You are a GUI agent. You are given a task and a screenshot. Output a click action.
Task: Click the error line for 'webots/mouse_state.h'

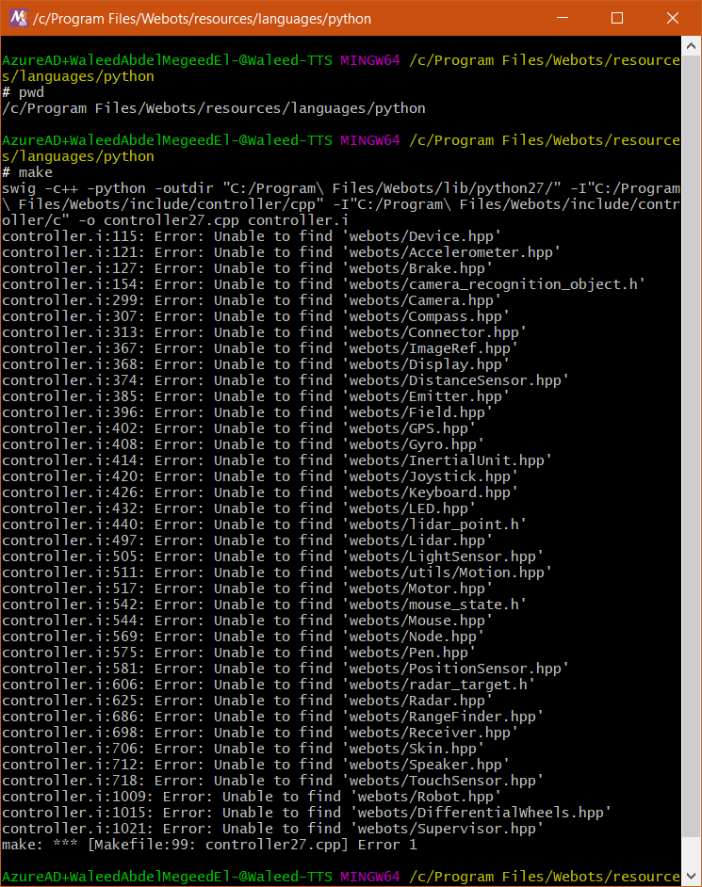(x=265, y=604)
